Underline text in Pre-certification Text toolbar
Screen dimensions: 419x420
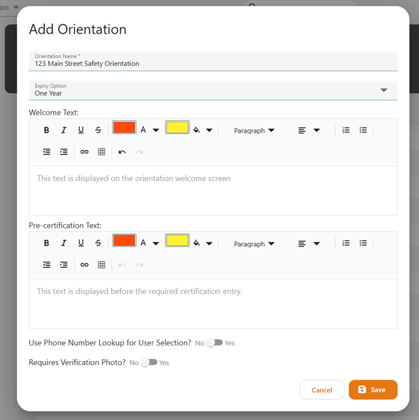pos(81,243)
